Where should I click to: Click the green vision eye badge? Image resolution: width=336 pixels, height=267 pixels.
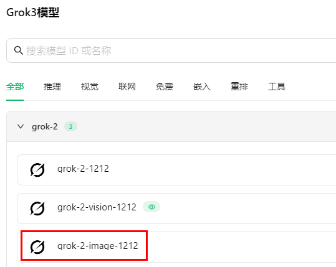pos(151,207)
